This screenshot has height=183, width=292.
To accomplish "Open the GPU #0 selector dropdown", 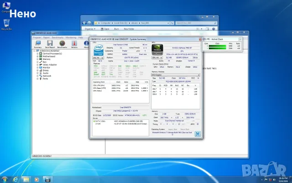I will 157,58.
